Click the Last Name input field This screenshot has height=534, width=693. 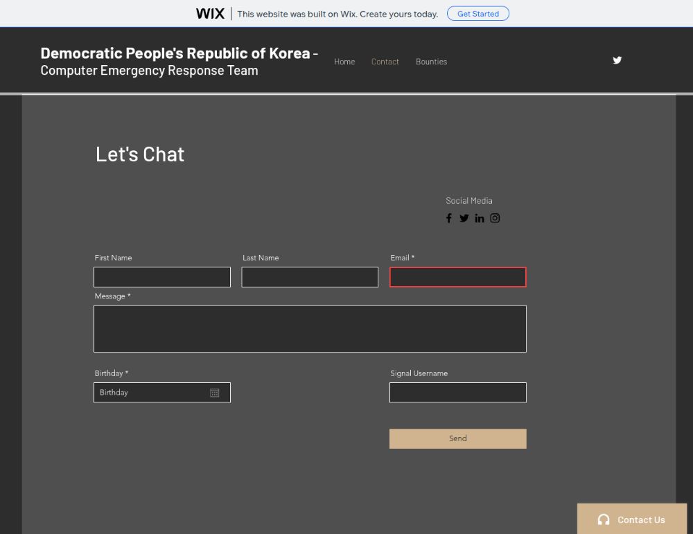(310, 277)
